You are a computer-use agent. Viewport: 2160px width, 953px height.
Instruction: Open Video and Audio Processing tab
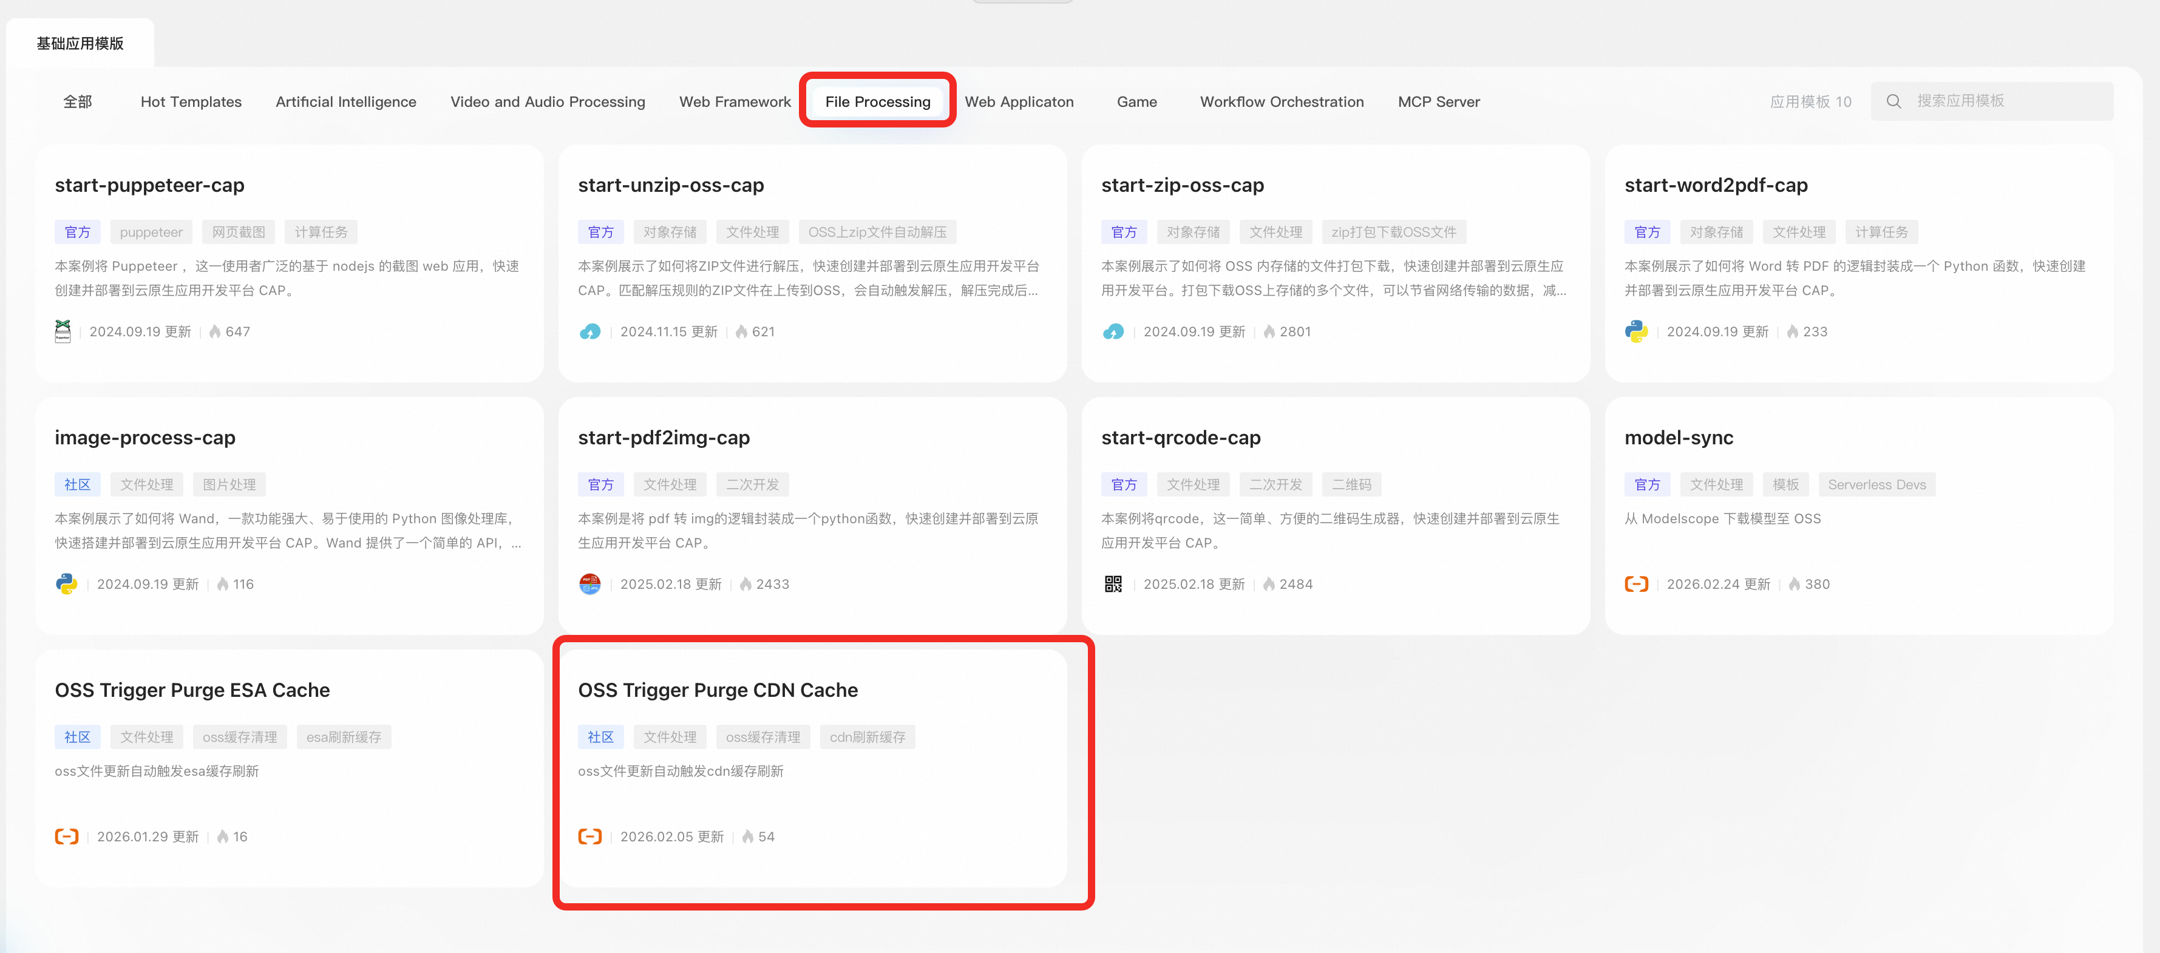[548, 101]
